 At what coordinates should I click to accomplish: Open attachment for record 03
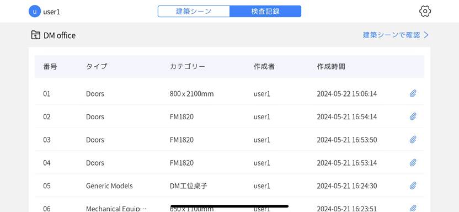413,139
